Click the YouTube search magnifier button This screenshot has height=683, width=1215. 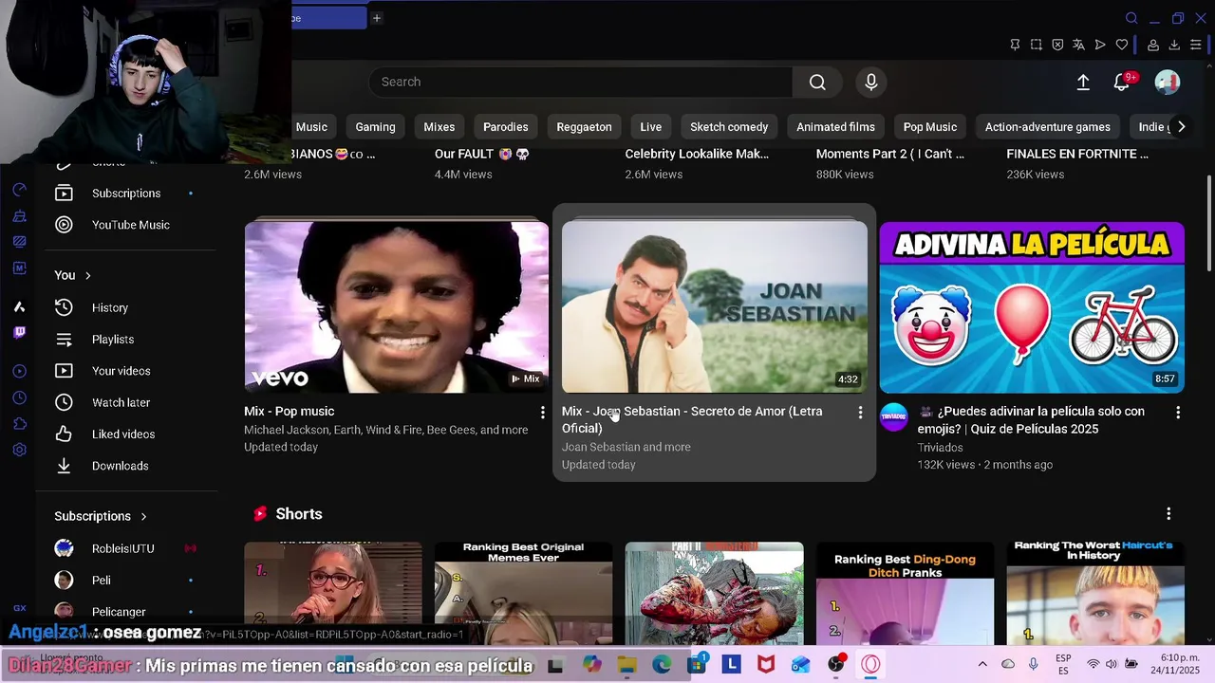click(817, 82)
